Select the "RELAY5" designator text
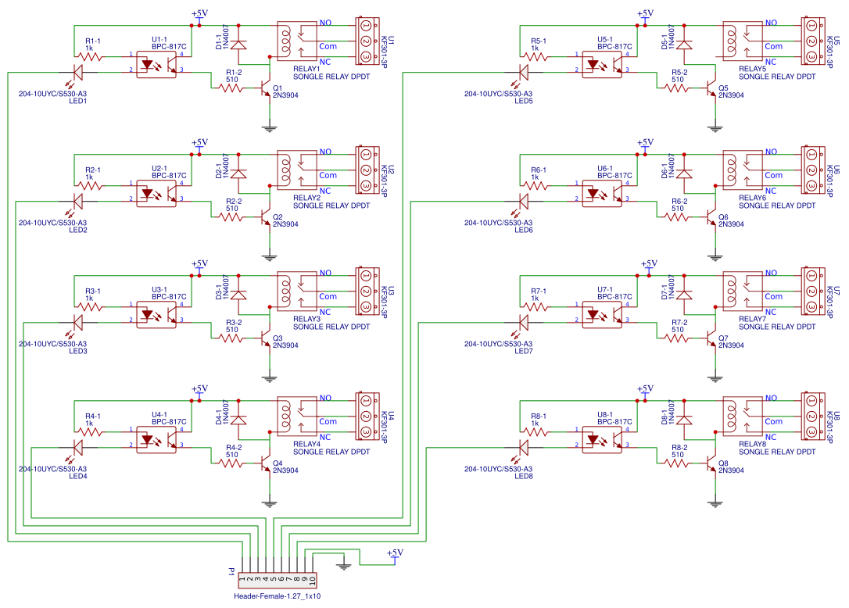Image resolution: width=849 pixels, height=608 pixels. [753, 69]
